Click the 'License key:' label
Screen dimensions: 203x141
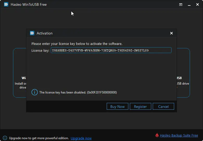pos(40,50)
